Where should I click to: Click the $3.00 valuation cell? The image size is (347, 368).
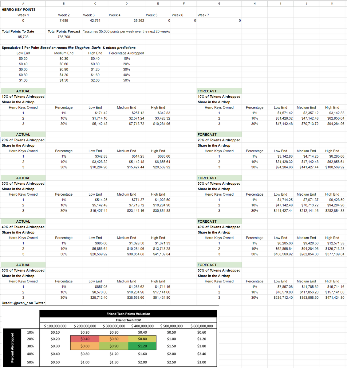[202, 362]
